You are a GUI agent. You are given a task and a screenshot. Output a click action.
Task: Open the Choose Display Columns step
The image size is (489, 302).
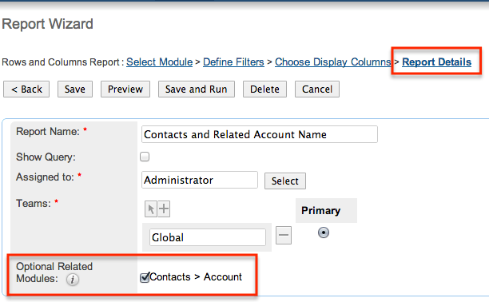[x=332, y=62]
